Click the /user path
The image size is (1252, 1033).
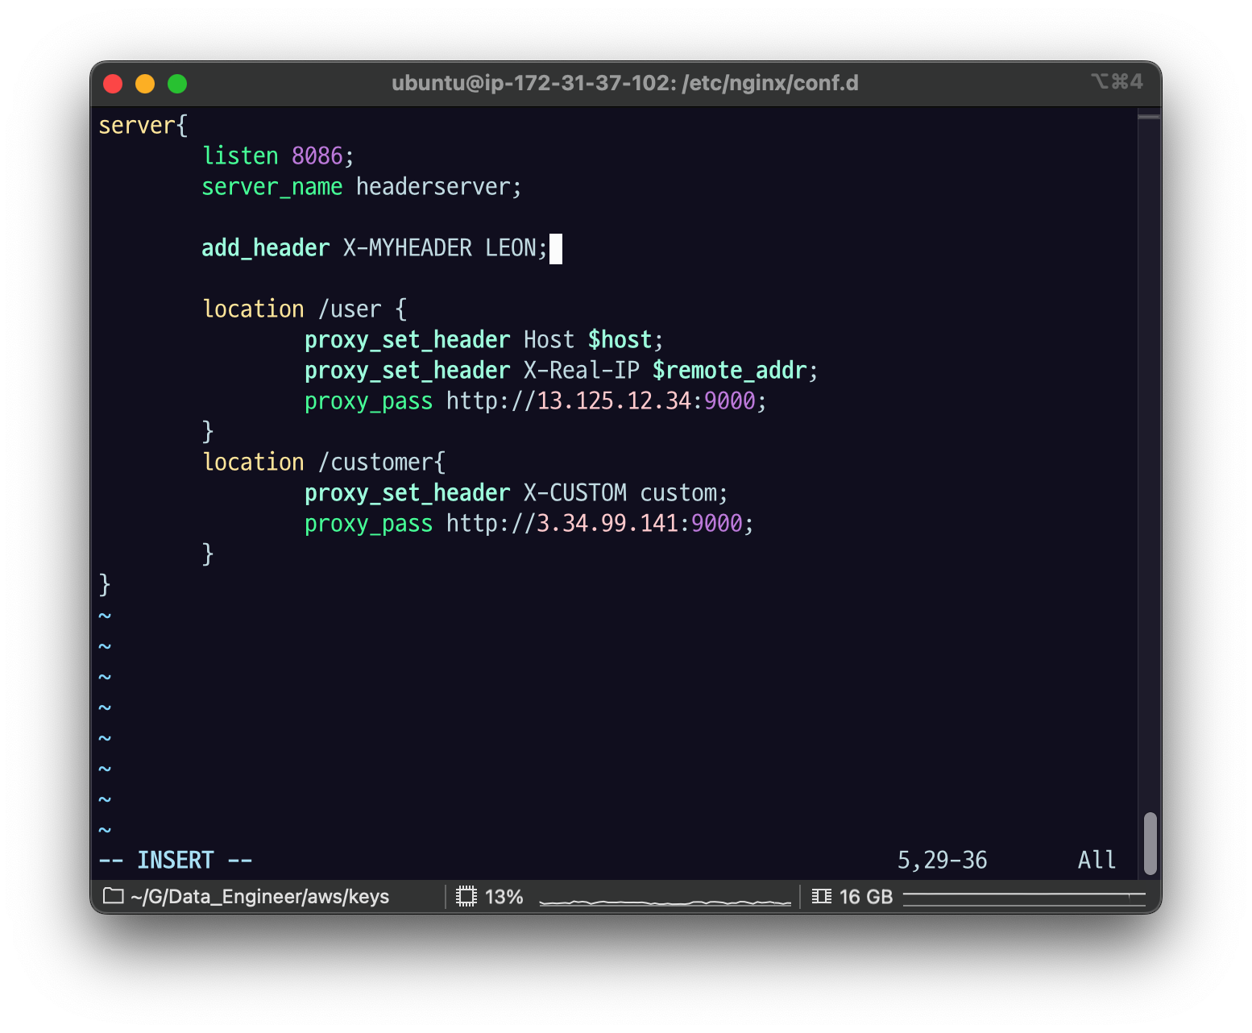click(x=350, y=309)
